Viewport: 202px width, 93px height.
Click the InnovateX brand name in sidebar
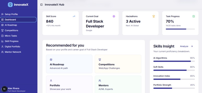21,5
